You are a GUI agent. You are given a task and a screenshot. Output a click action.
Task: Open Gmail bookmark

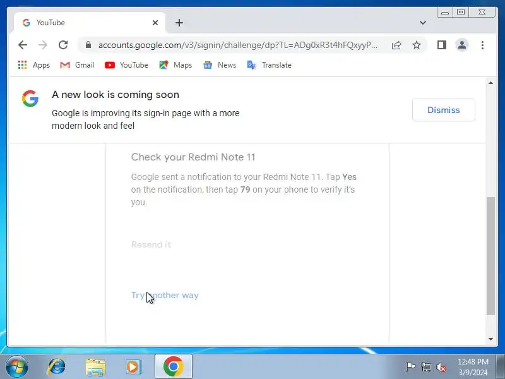(x=77, y=65)
